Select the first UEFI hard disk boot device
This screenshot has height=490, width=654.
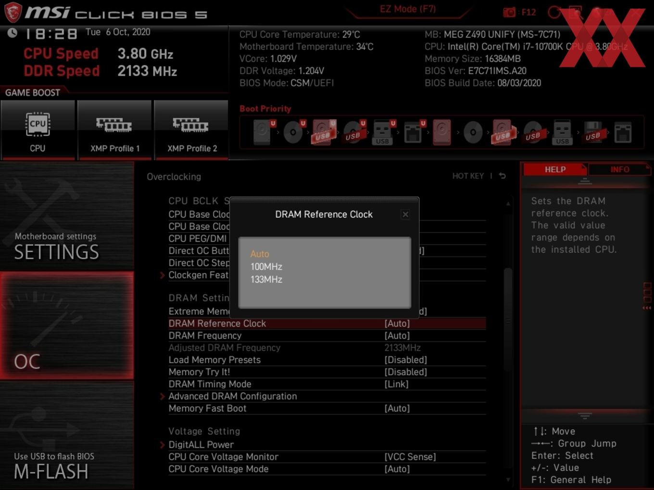[264, 132]
